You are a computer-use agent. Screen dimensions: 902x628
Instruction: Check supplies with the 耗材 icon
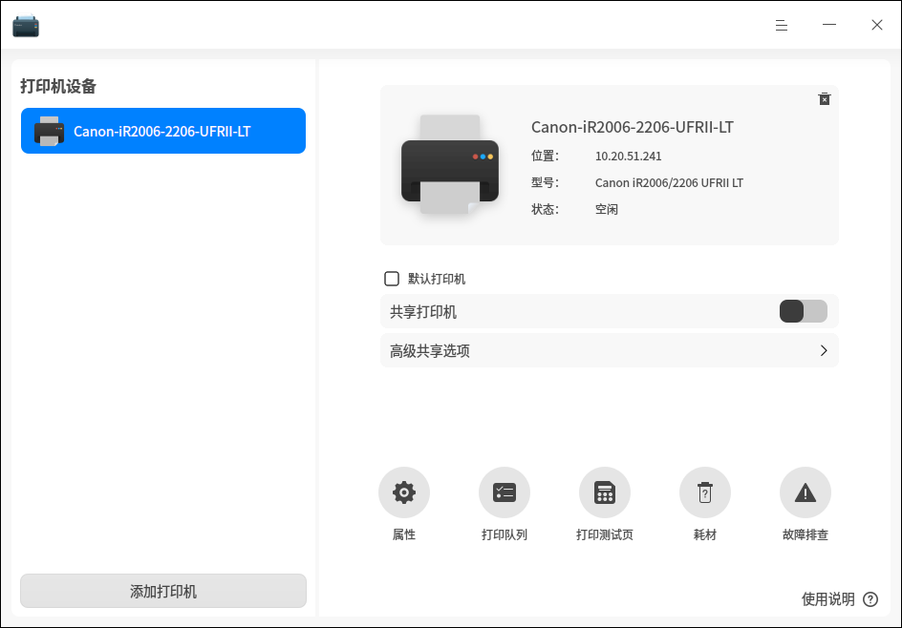705,492
